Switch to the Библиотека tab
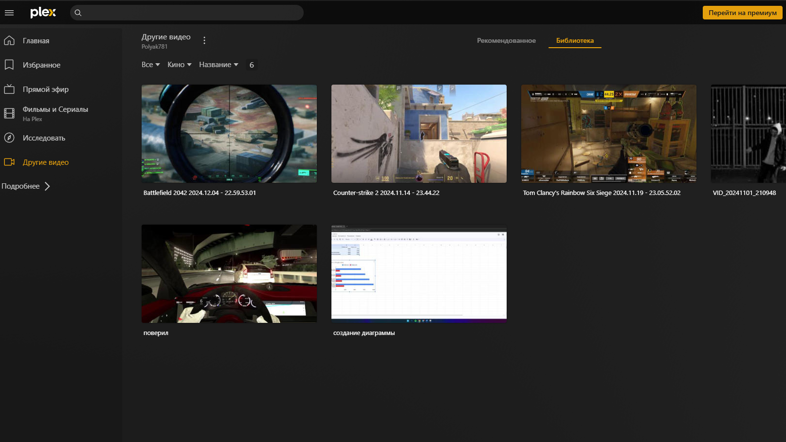The height and width of the screenshot is (442, 786). pyautogui.click(x=575, y=40)
